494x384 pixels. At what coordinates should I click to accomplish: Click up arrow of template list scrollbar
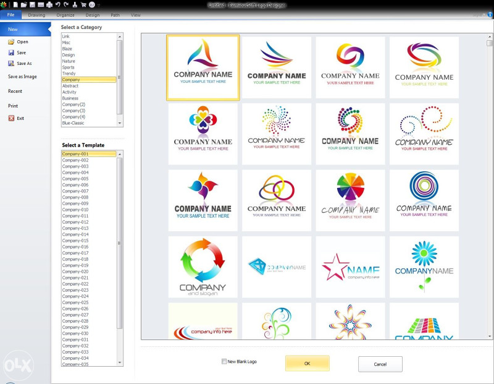point(120,155)
